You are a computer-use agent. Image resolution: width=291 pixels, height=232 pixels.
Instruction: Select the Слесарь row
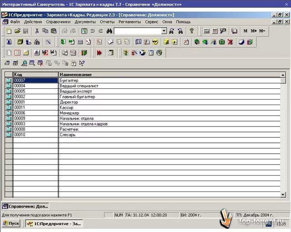tap(142, 135)
